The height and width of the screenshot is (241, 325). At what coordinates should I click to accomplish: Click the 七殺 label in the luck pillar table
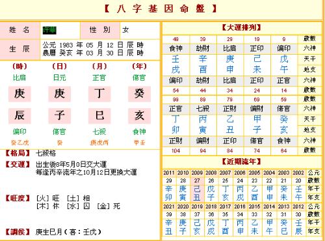pos(203,109)
